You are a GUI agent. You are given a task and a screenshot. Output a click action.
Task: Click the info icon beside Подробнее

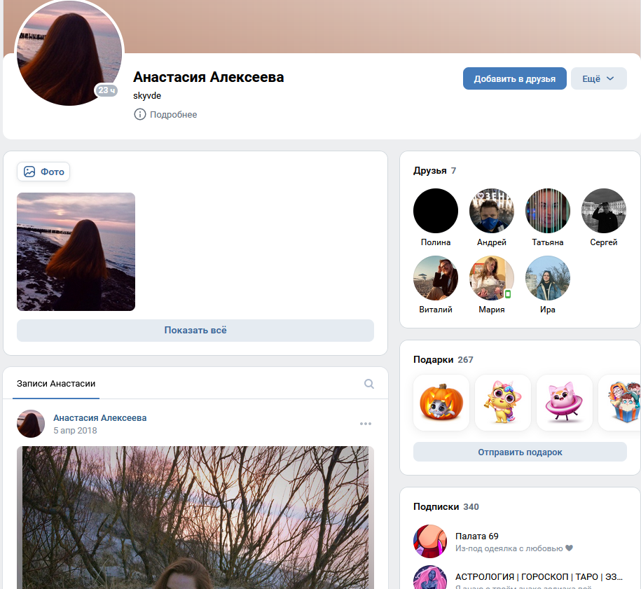pyautogui.click(x=140, y=114)
